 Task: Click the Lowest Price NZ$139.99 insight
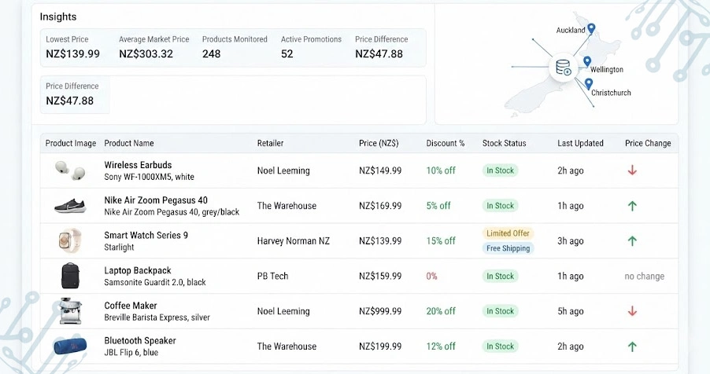[x=72, y=47]
